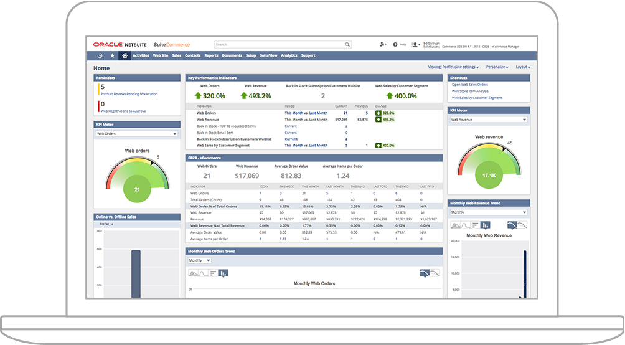Viewport: 625px width, 345px height.
Task: Select bar chart icon in Monthly Web Orders Trend
Action: (x=212, y=273)
